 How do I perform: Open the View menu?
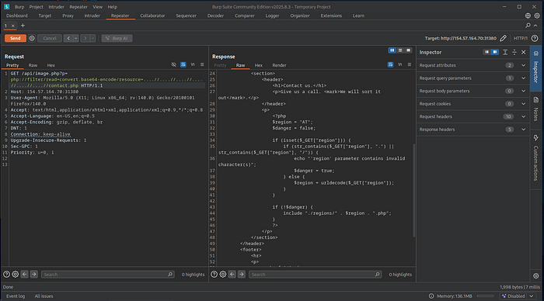point(97,7)
